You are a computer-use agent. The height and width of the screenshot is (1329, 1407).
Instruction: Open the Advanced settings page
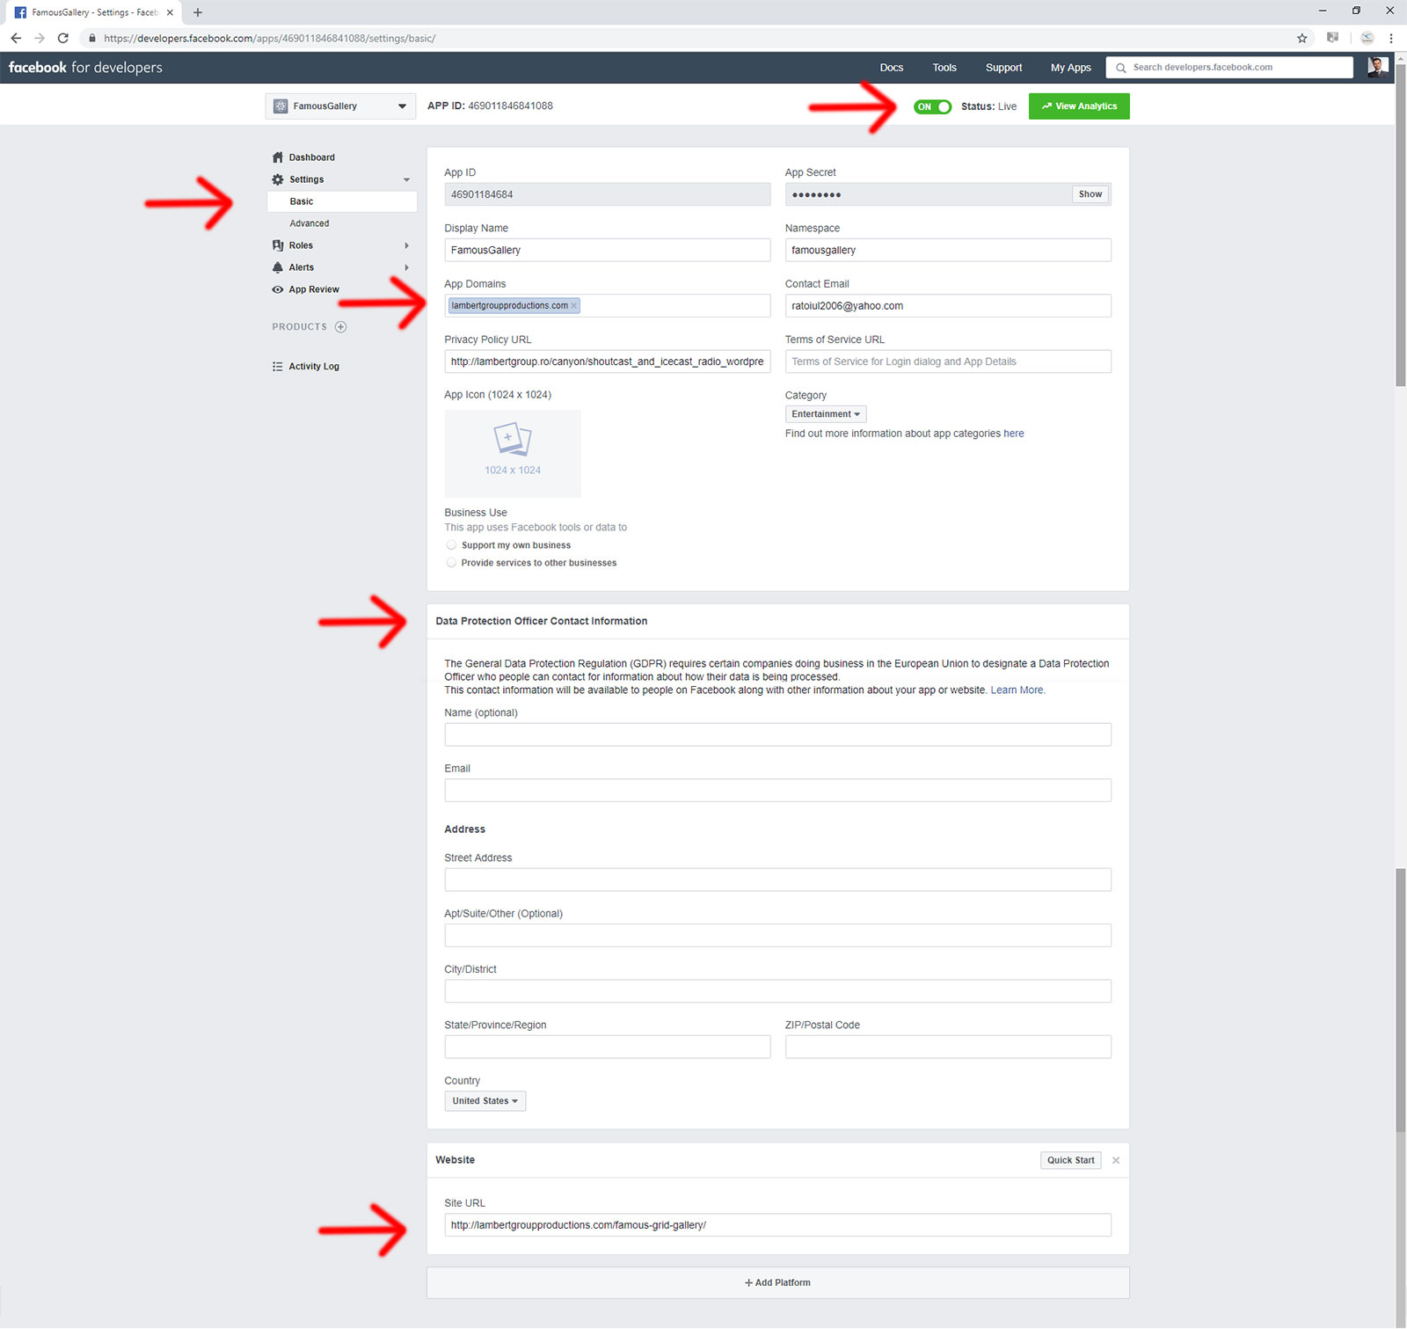[x=310, y=223]
